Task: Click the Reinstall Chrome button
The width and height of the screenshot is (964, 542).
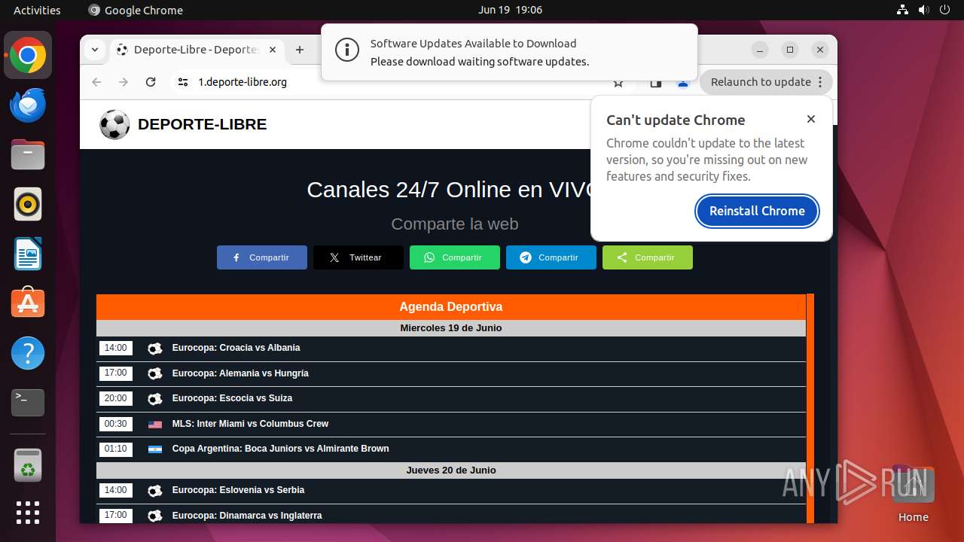Action: click(757, 211)
